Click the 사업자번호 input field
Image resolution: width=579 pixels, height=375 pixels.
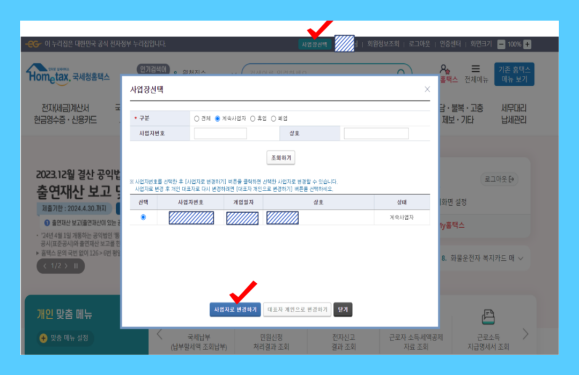click(220, 133)
